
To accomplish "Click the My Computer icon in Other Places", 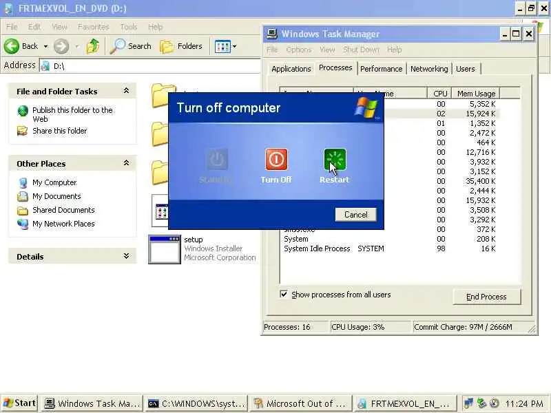I will click(x=23, y=182).
